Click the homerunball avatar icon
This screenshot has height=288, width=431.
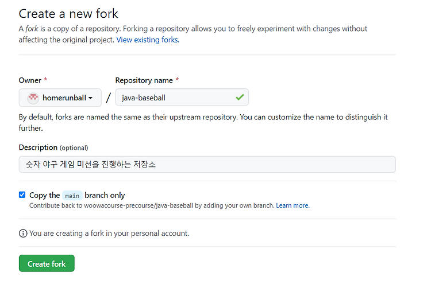coord(33,98)
